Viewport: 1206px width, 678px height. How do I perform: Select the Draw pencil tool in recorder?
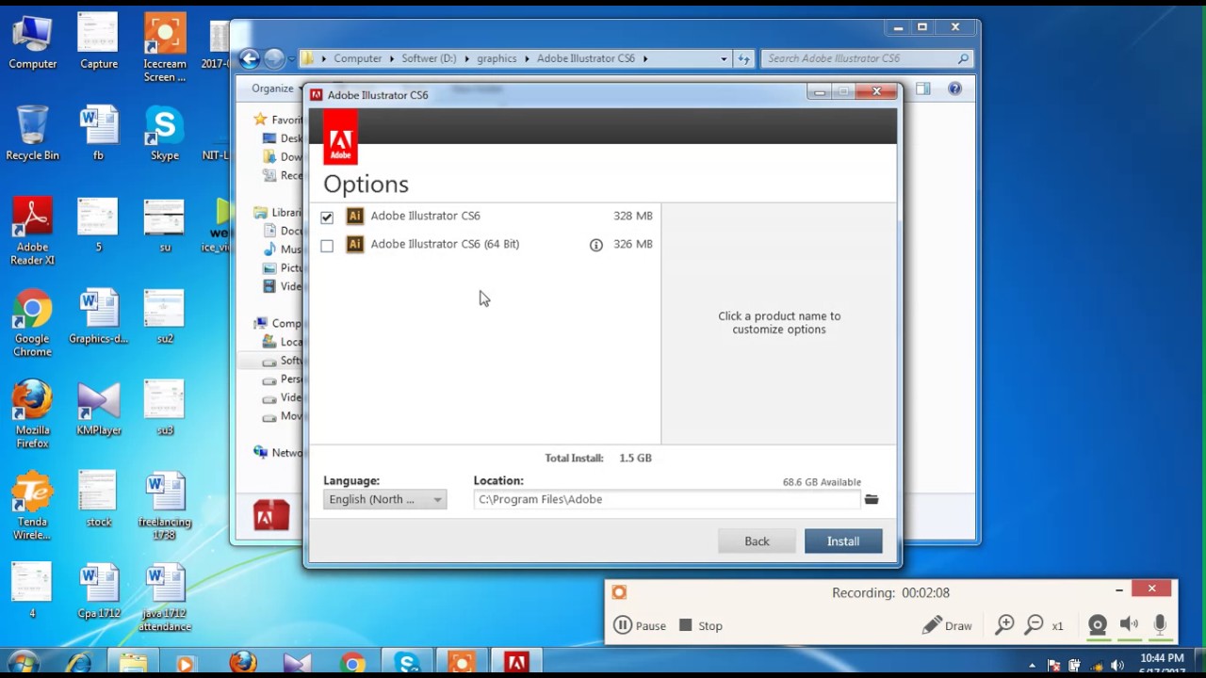947,625
